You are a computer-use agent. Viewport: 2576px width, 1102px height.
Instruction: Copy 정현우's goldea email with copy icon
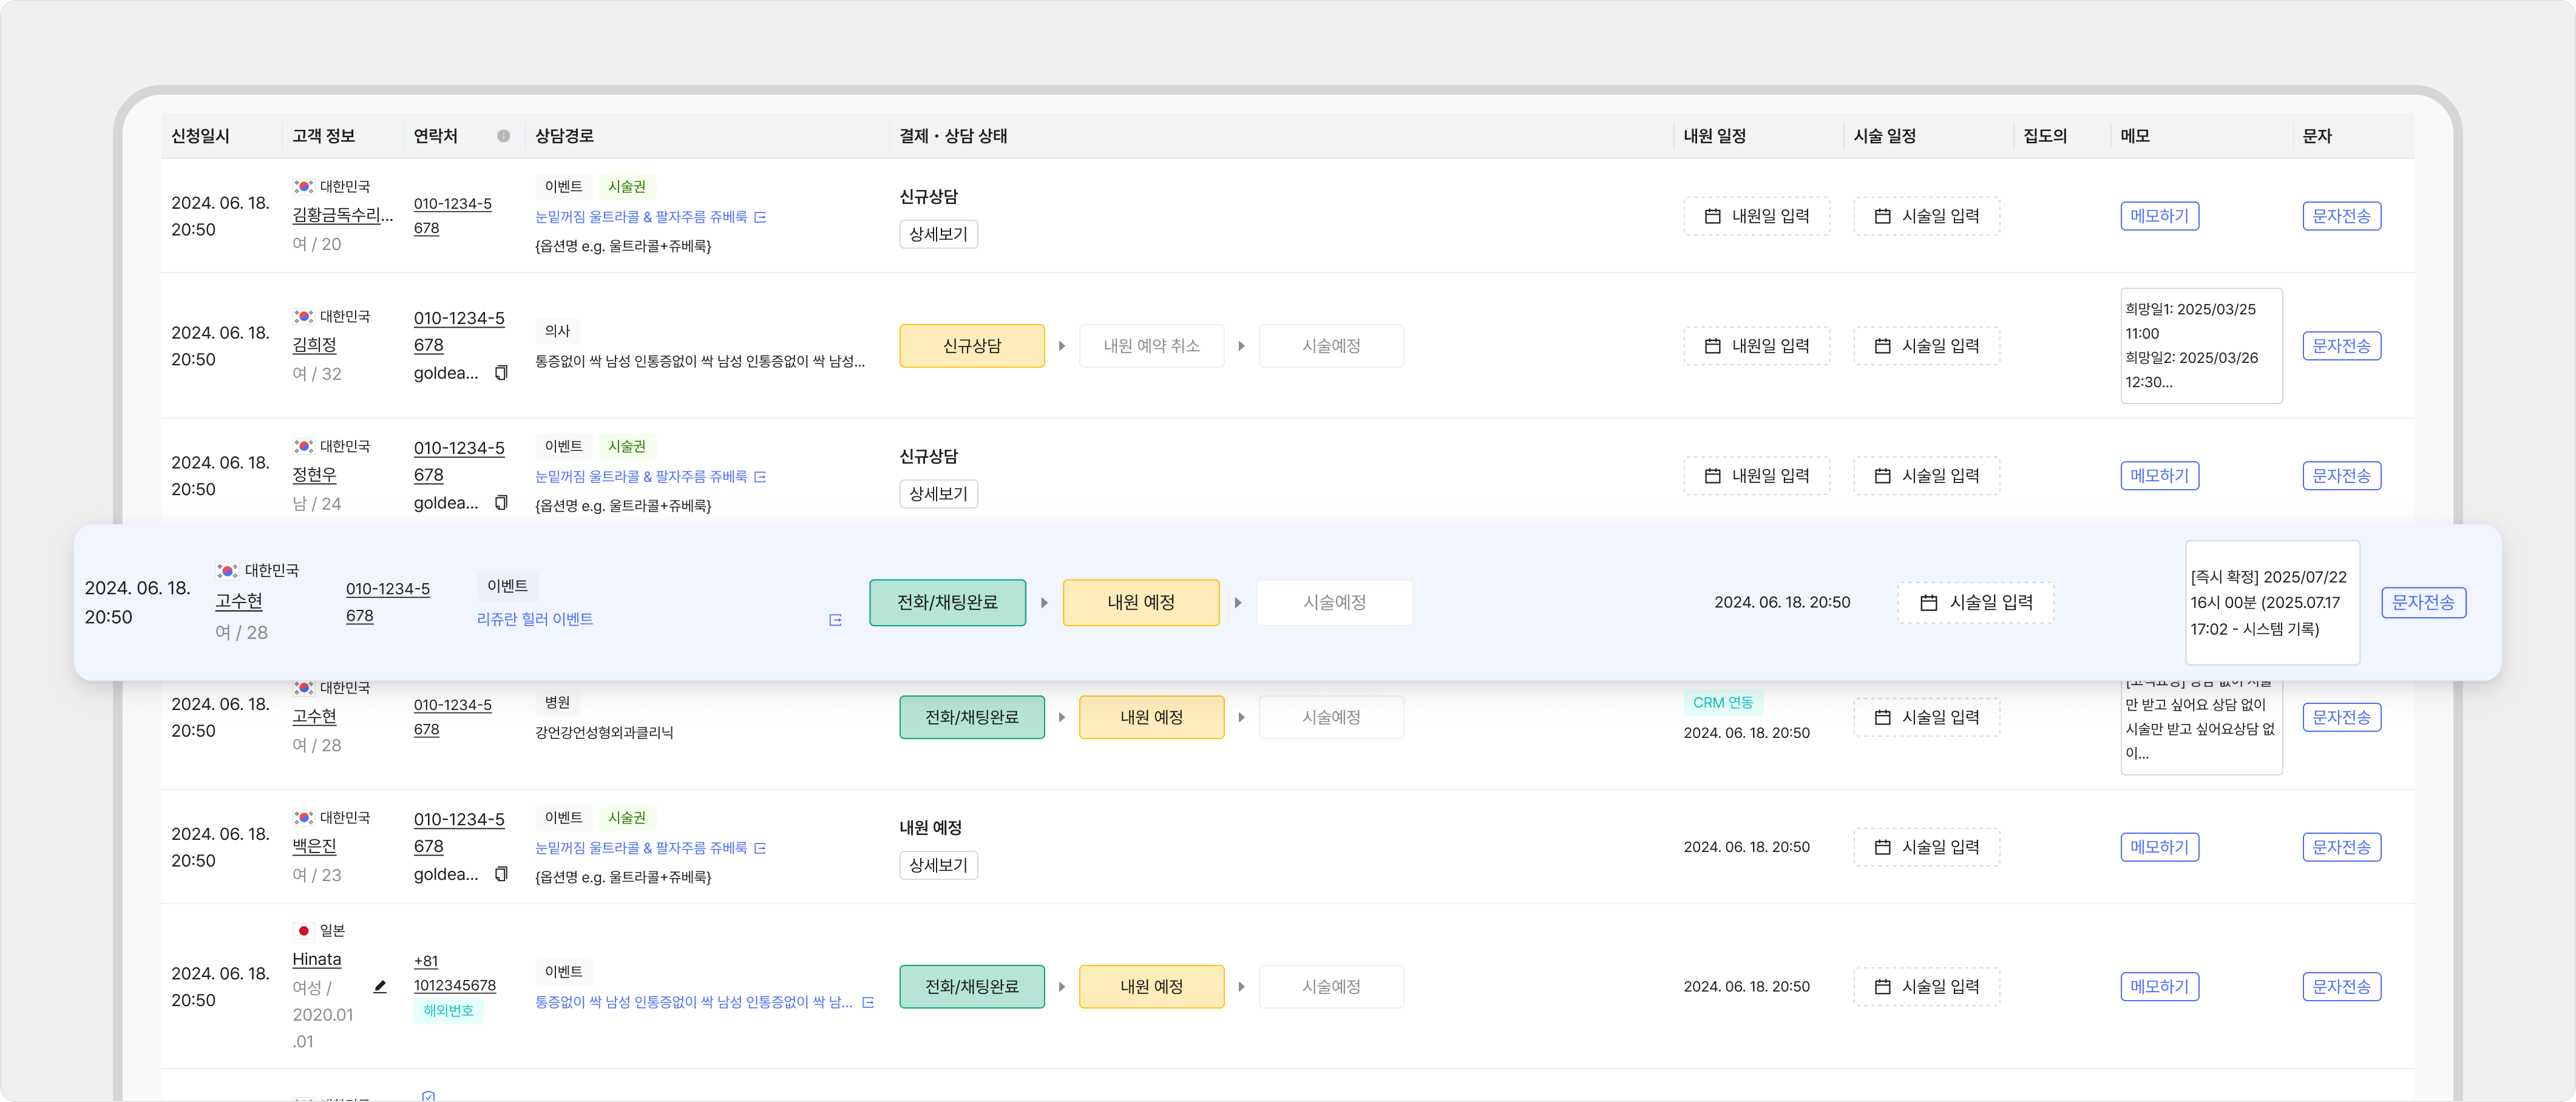tap(501, 503)
